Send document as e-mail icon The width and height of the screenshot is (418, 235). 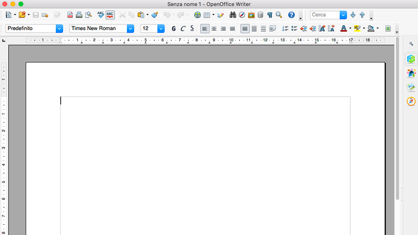(45, 15)
